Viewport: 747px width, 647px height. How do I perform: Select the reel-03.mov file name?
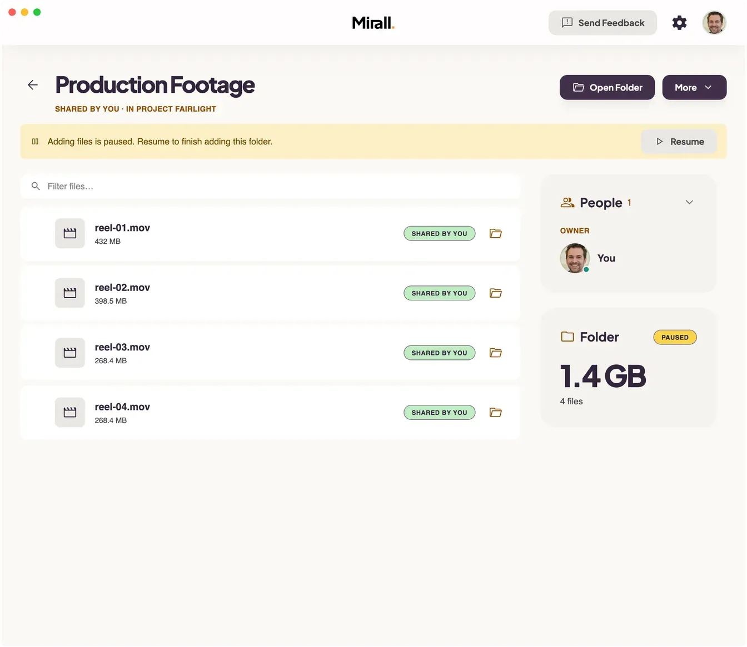(122, 347)
